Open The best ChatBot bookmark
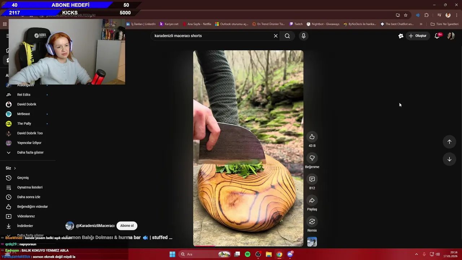 pyautogui.click(x=397, y=24)
